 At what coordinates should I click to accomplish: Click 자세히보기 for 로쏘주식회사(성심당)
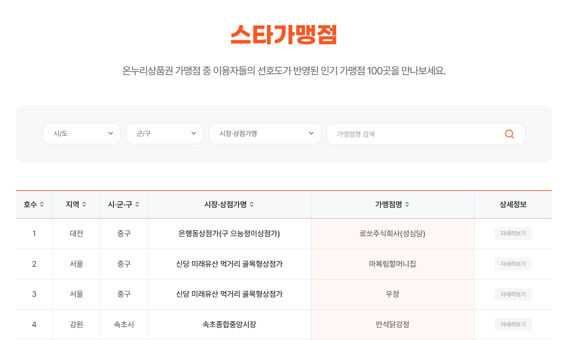[513, 233]
